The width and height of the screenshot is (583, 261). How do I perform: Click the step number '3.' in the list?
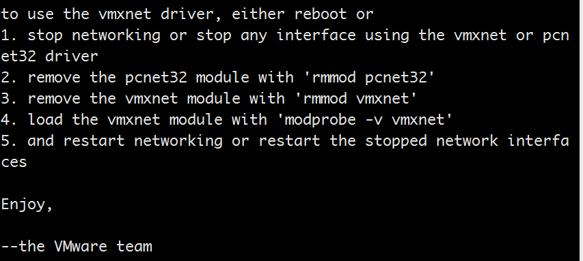point(9,99)
